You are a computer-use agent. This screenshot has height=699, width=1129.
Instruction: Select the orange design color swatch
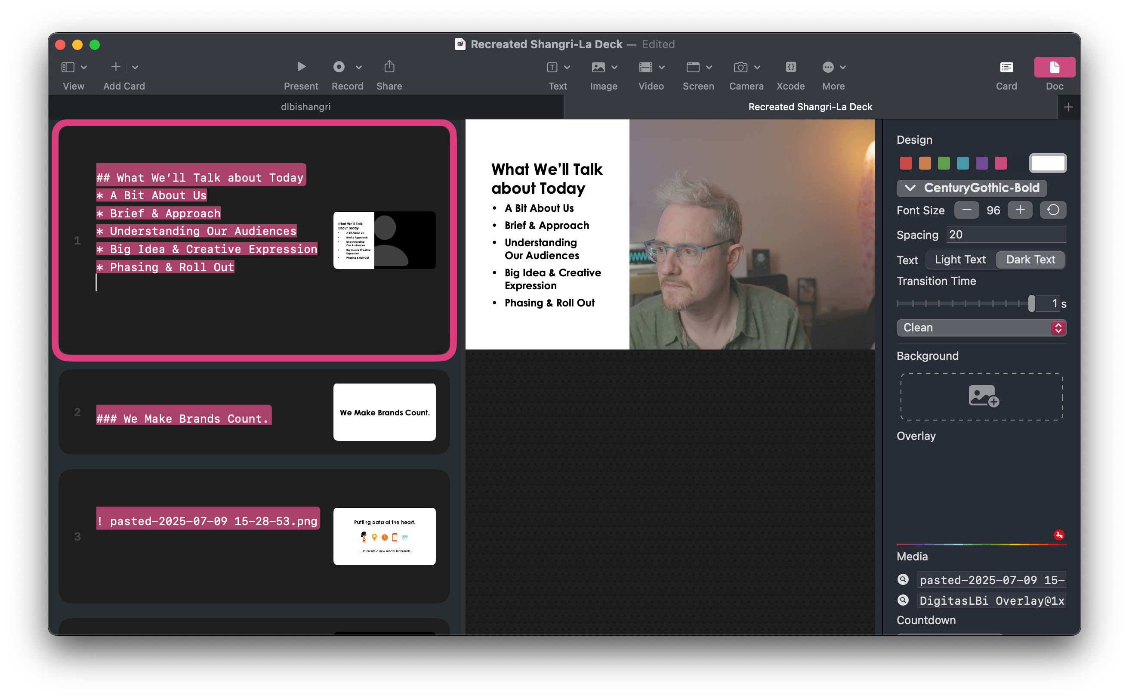click(925, 163)
